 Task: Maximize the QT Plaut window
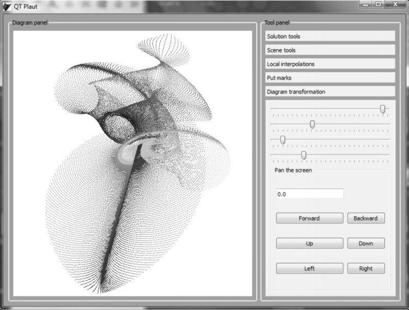[378, 4]
